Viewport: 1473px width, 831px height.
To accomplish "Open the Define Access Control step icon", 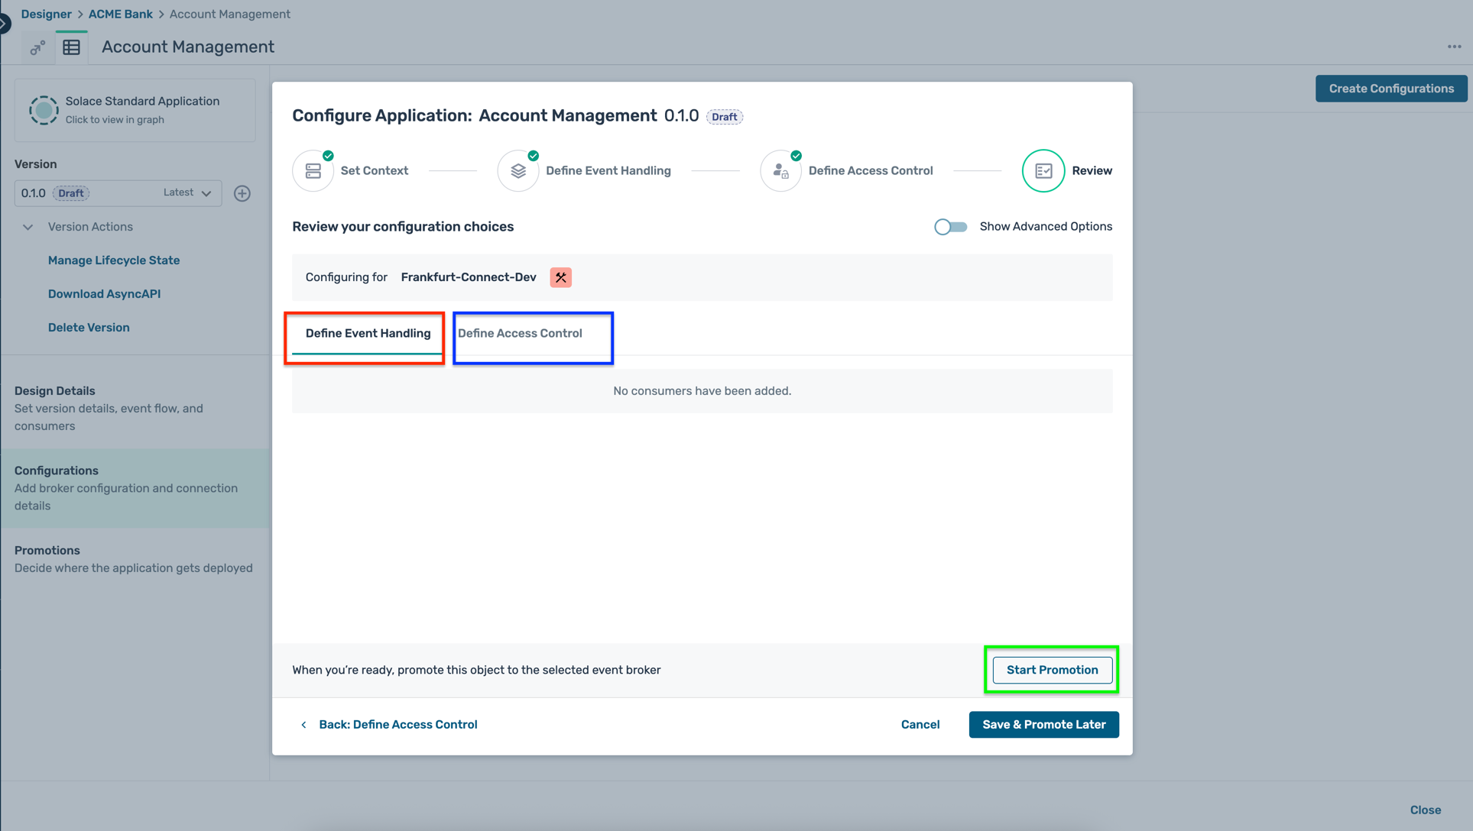I will point(780,170).
